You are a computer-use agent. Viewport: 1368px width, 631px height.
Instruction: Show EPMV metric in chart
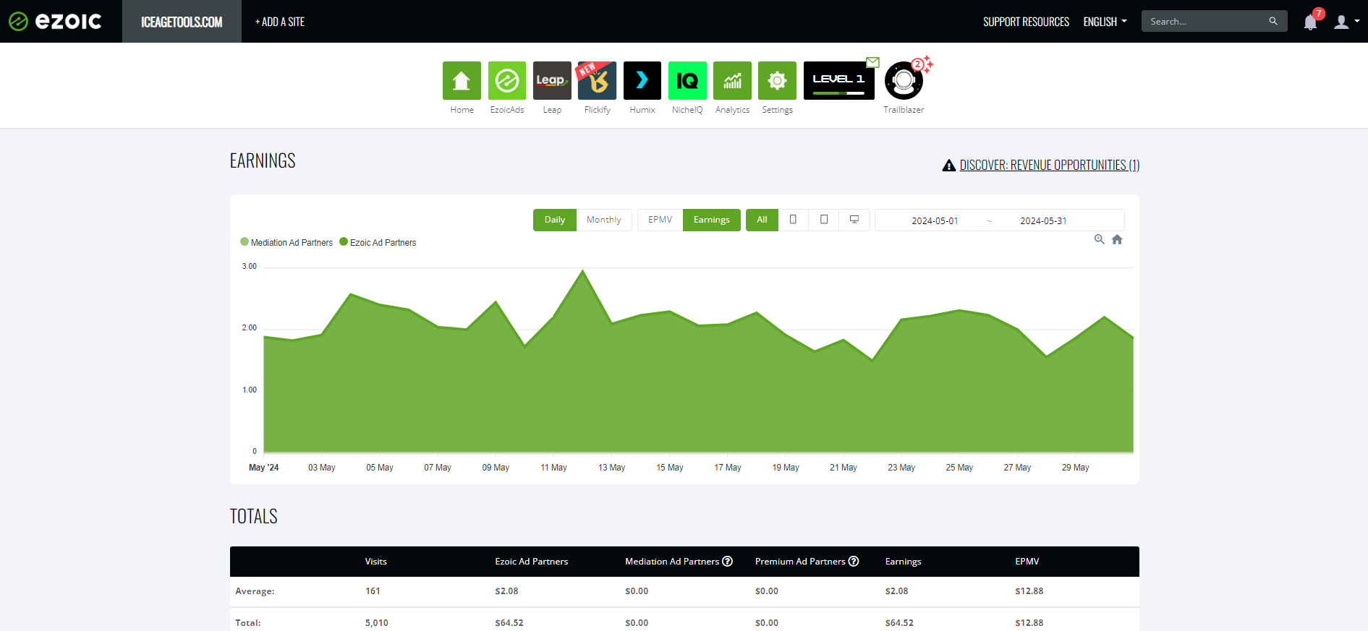(660, 220)
